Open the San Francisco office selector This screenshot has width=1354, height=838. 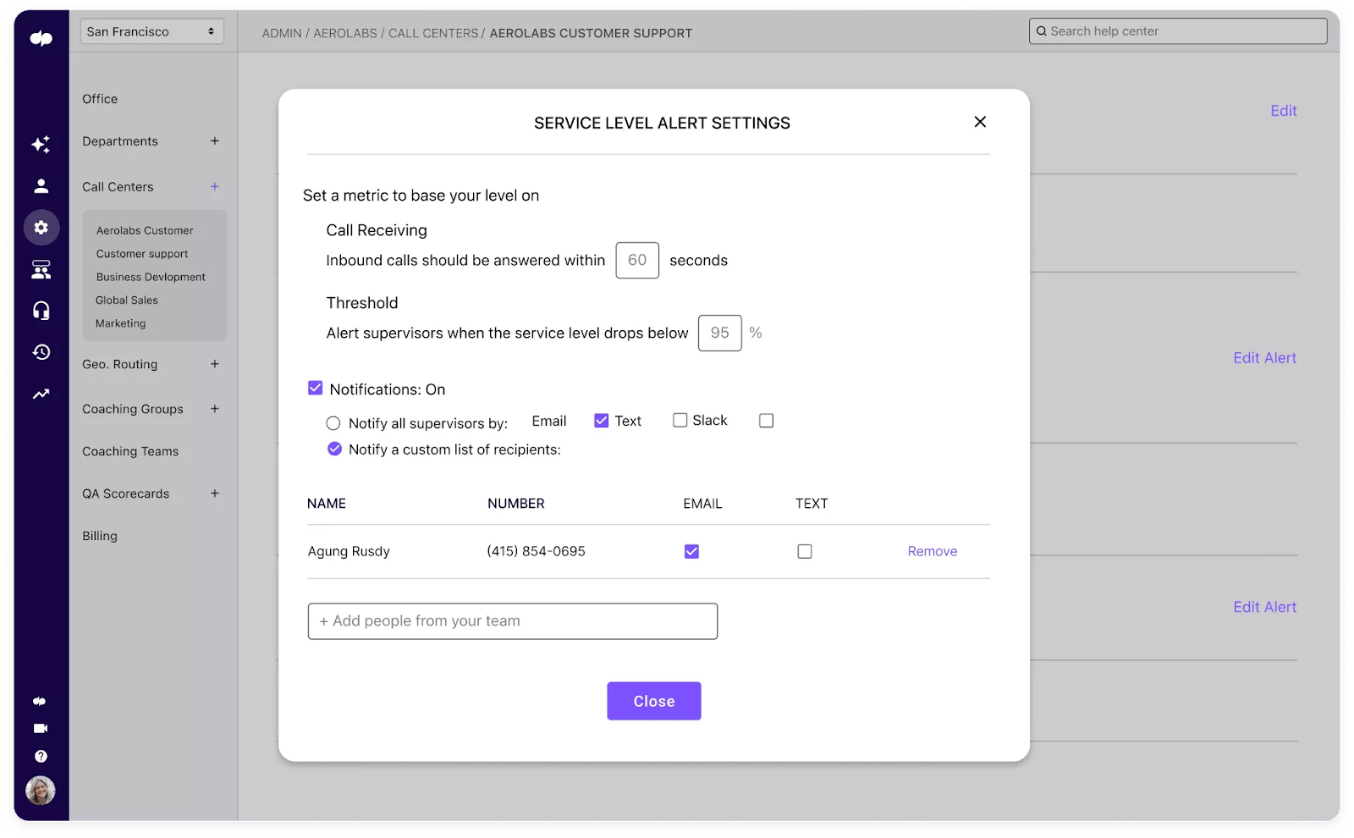click(x=151, y=30)
